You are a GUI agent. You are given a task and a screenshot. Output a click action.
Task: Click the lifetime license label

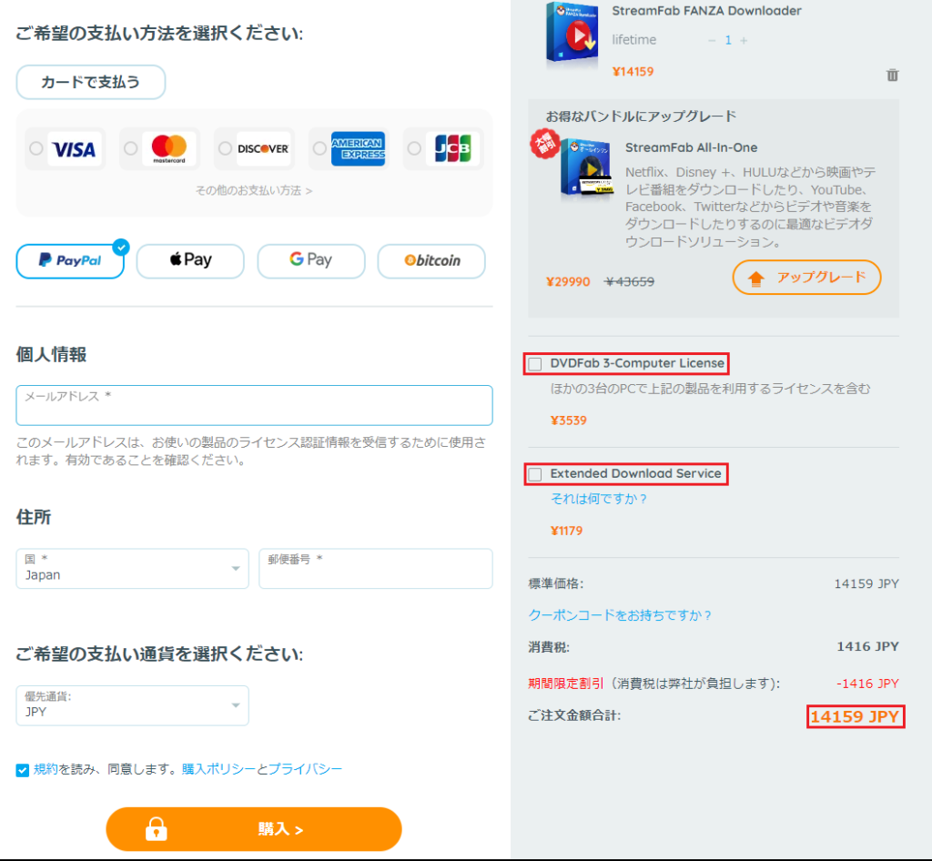pos(634,40)
